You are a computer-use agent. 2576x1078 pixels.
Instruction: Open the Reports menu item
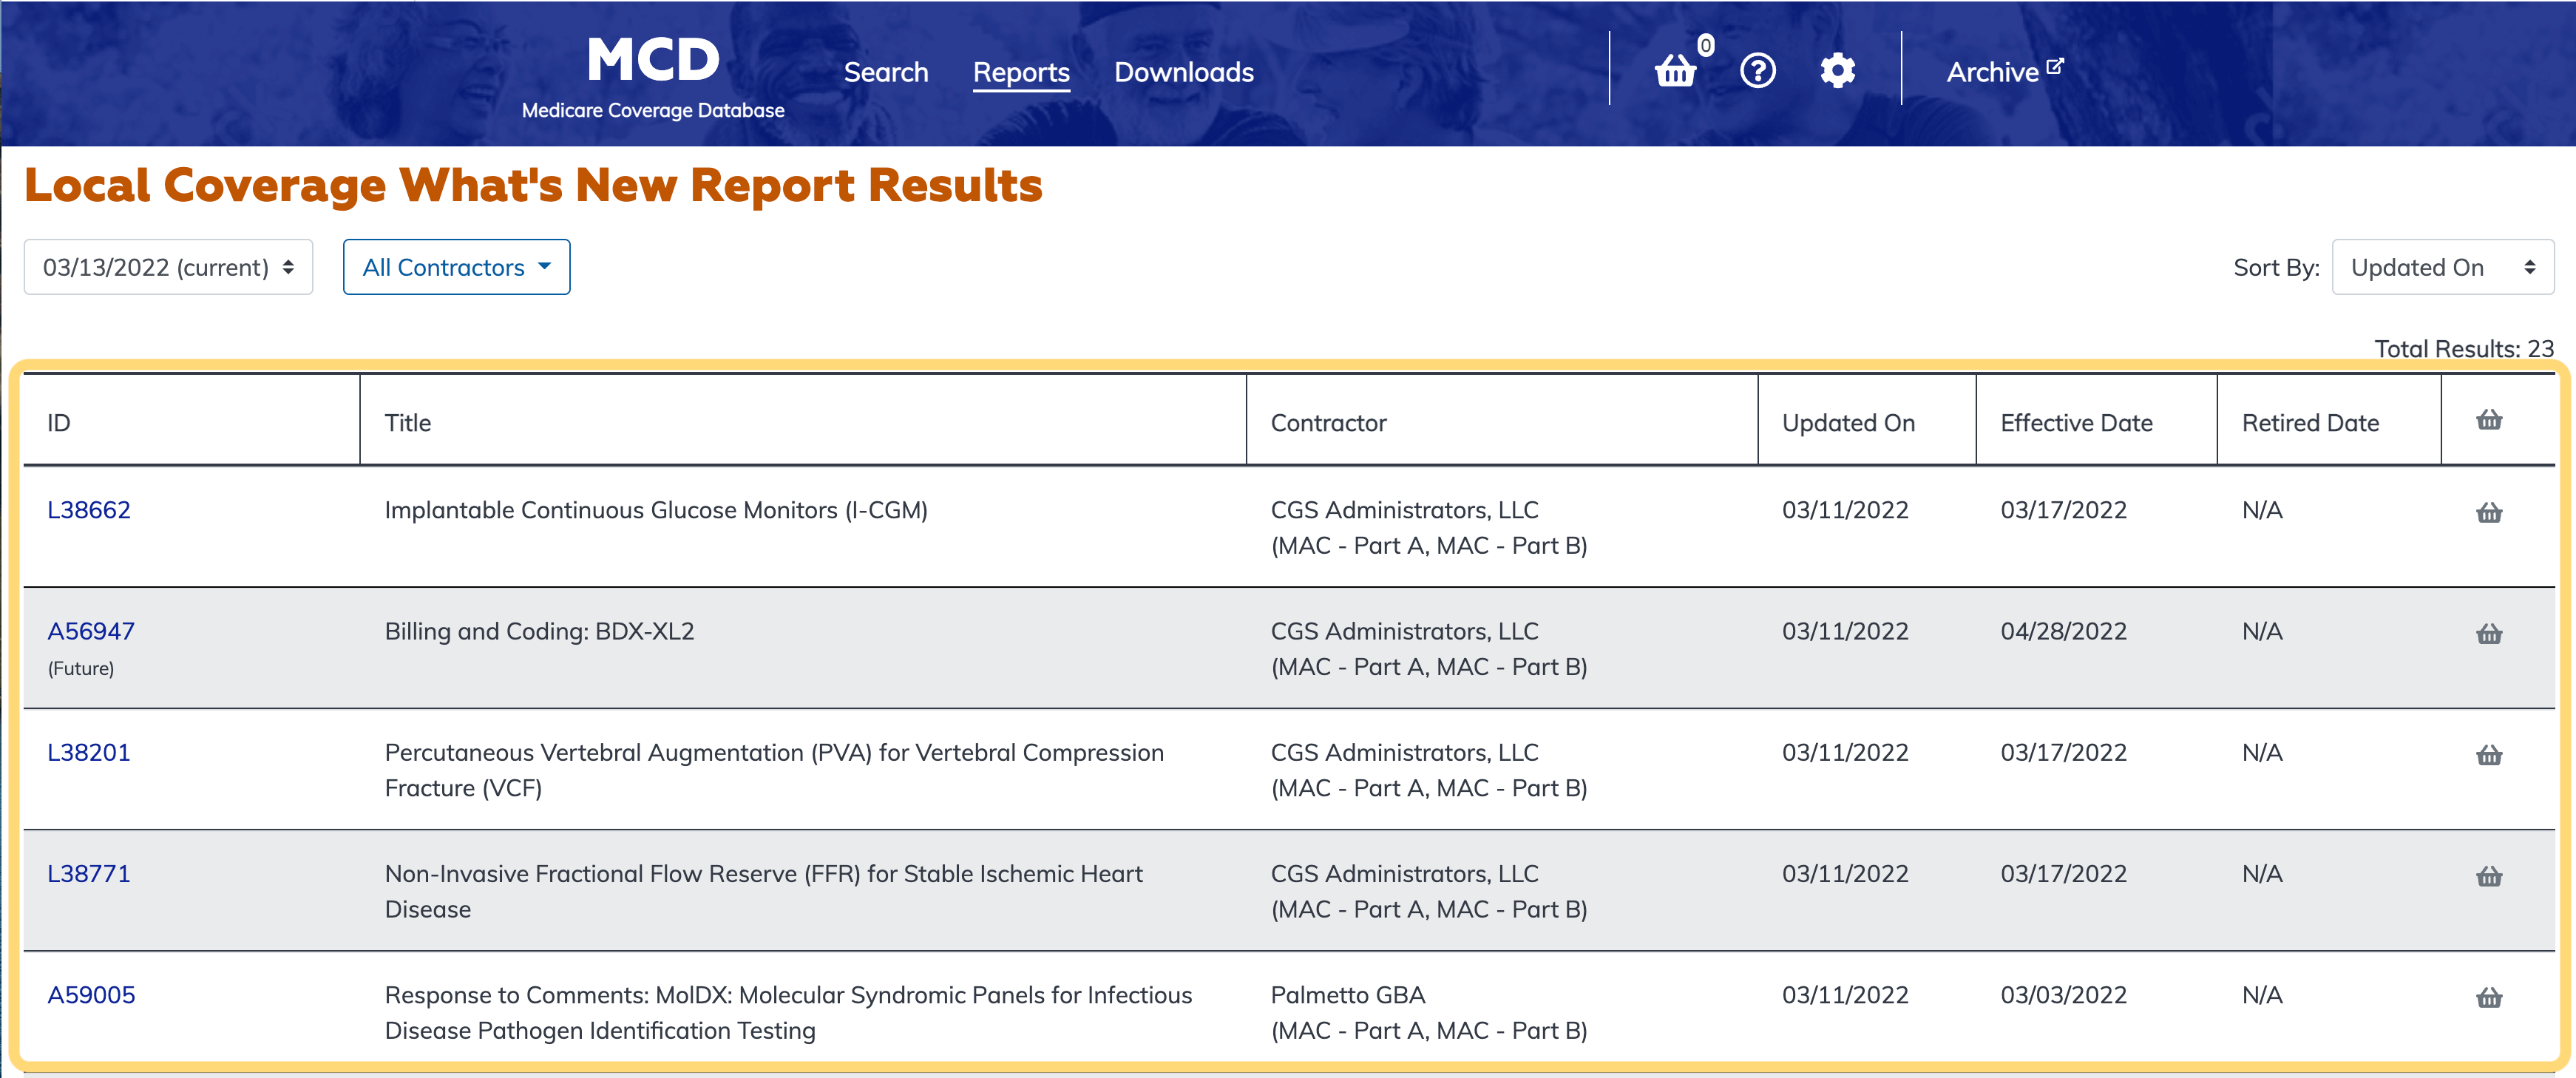[1020, 72]
